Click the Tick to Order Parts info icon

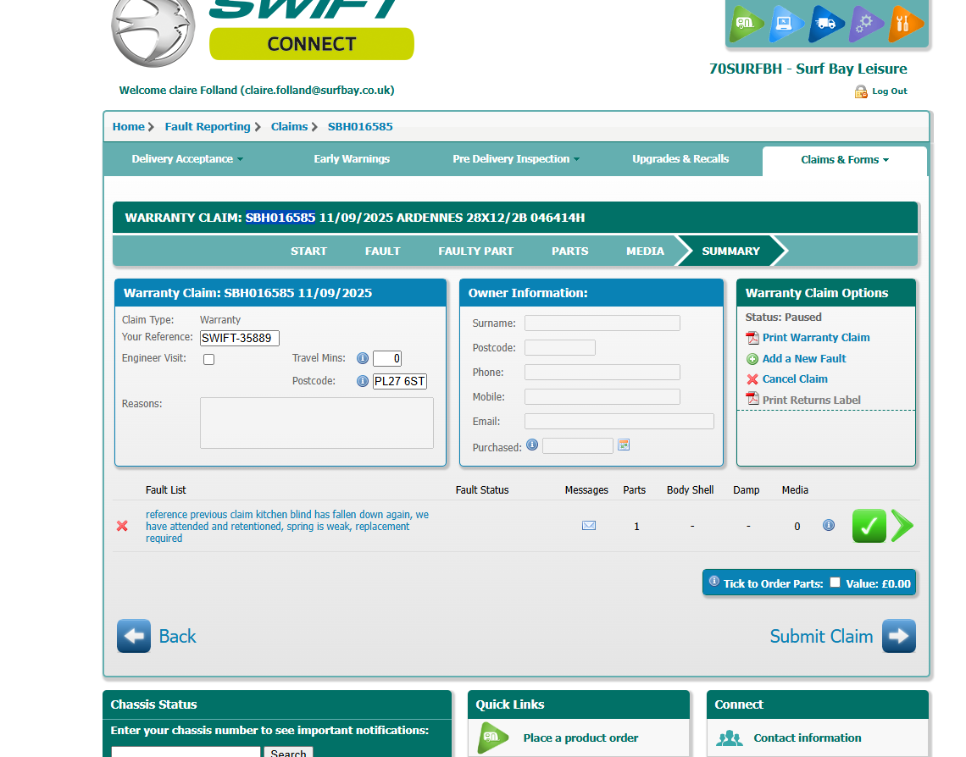(714, 581)
